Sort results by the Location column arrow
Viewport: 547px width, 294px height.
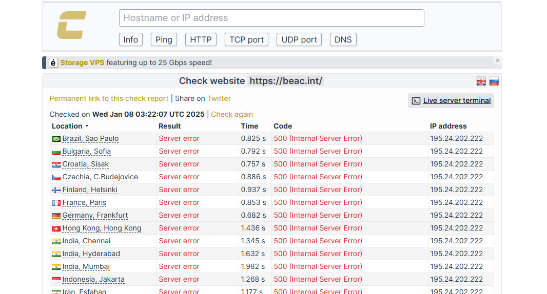coord(87,126)
